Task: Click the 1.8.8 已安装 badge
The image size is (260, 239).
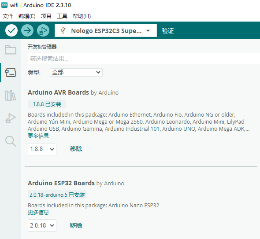Action: 47,104
